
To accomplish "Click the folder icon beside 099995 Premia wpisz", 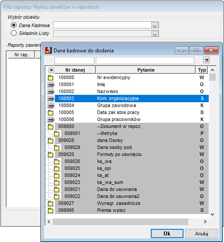I will (51, 211).
